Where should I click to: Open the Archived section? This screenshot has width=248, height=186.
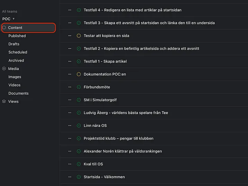(x=16, y=60)
